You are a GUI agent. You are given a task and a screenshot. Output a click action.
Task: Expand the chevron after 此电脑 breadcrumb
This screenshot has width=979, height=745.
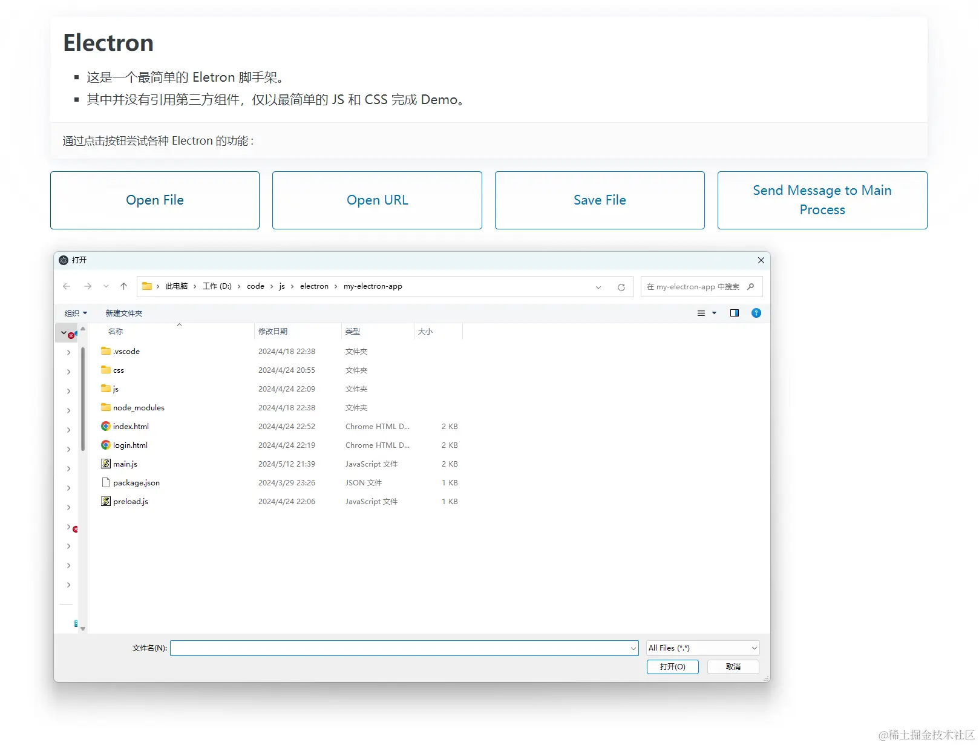tap(195, 286)
